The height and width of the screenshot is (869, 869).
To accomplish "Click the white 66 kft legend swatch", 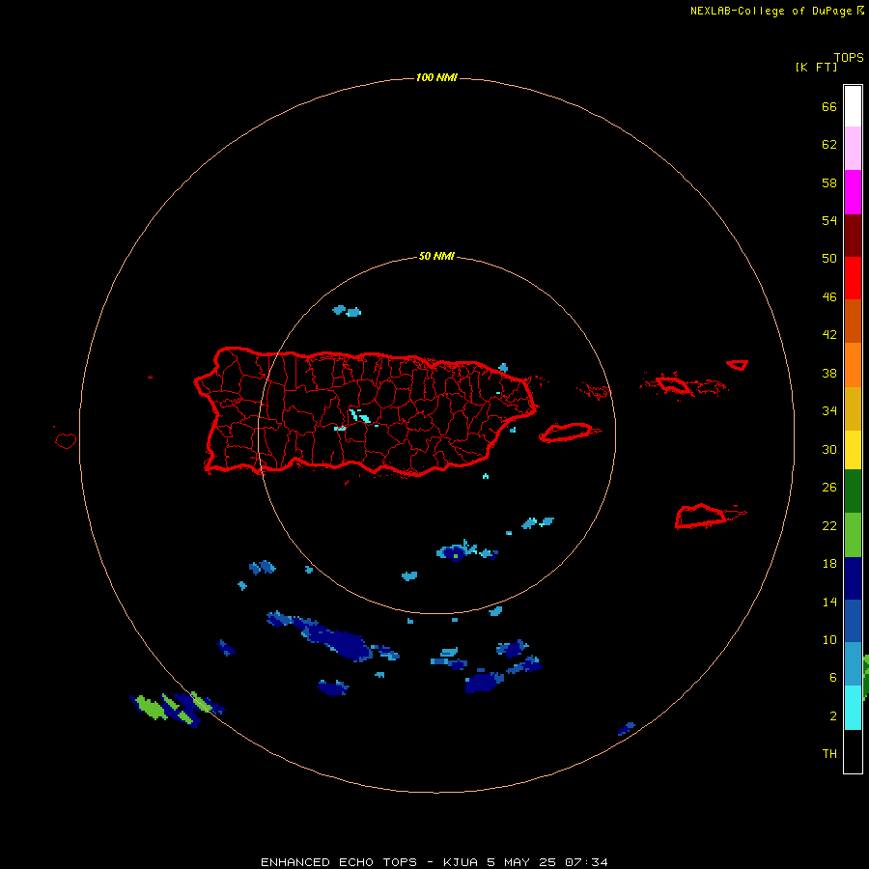I will pos(853,106).
